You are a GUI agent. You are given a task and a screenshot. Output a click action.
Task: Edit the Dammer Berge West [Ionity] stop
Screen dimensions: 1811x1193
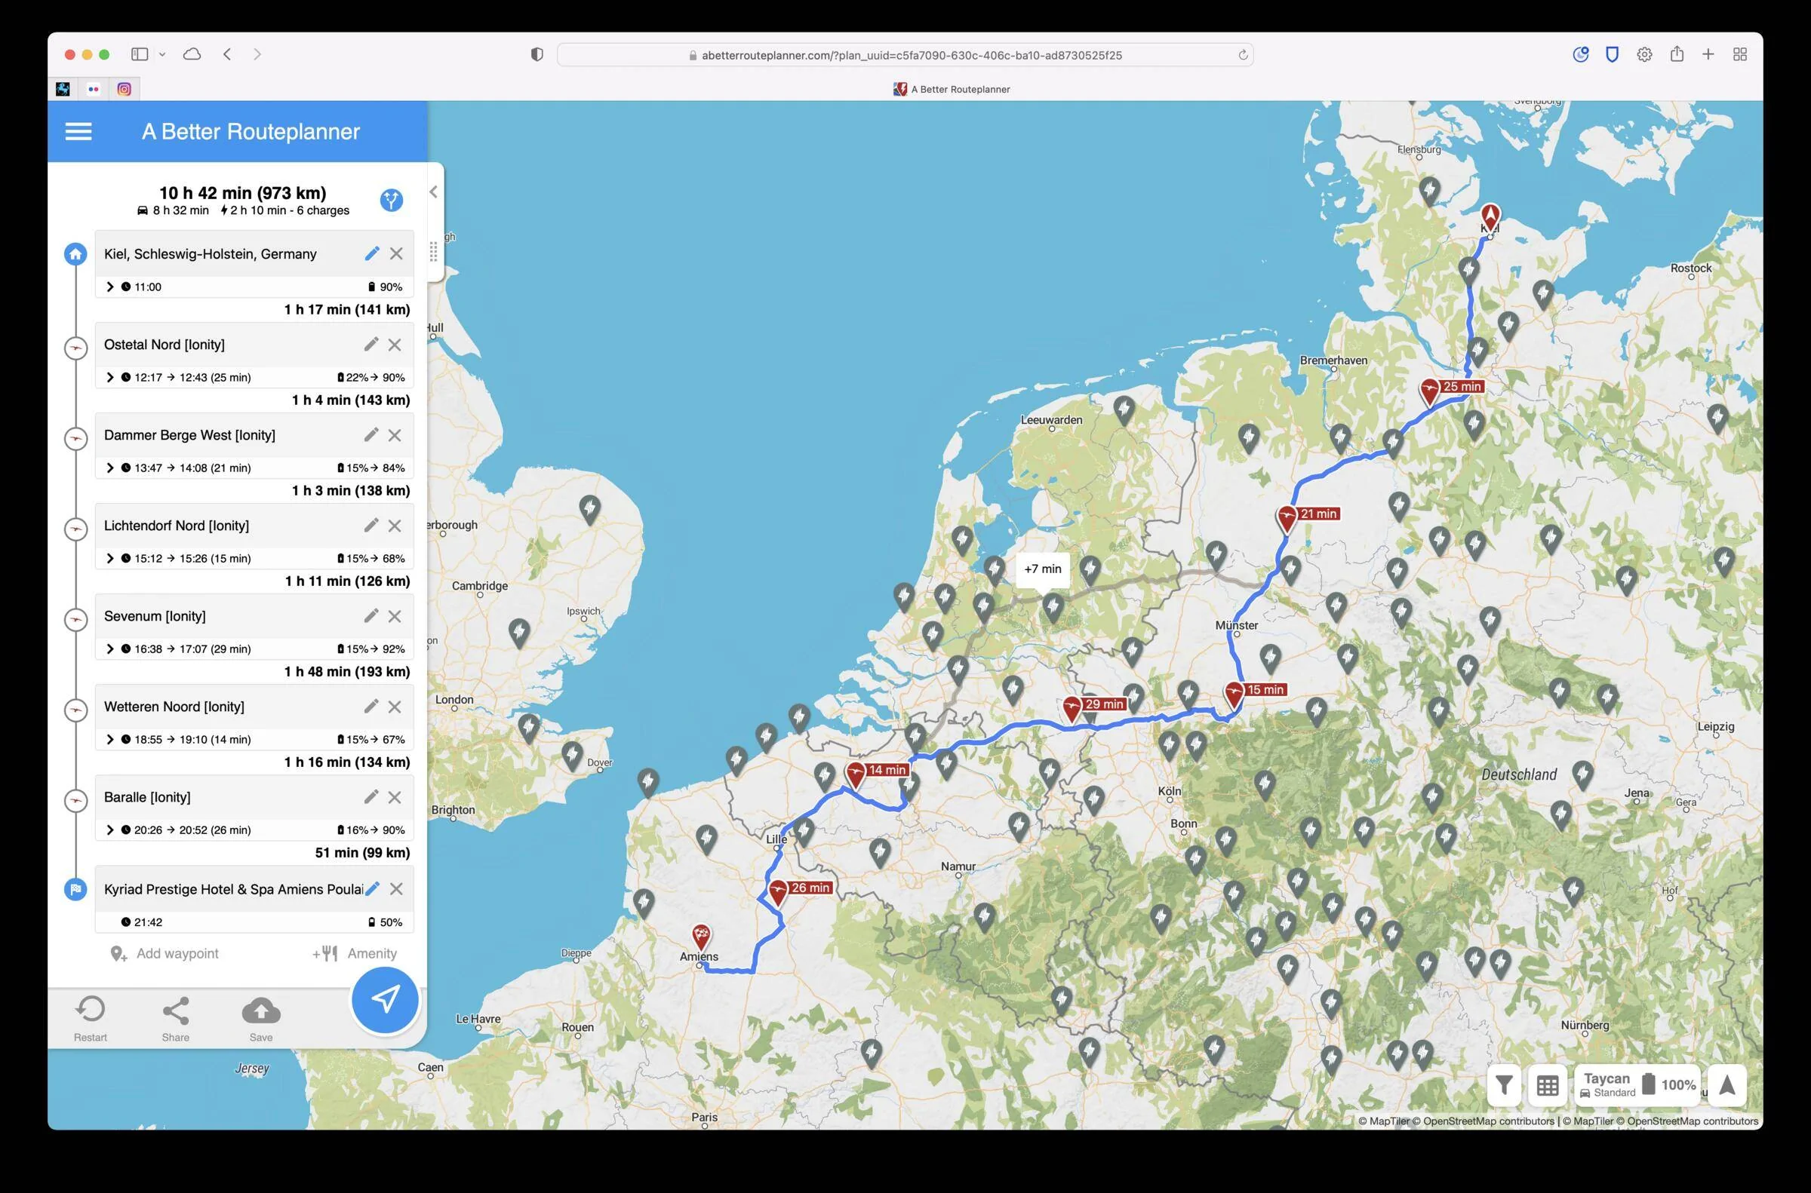coord(371,435)
